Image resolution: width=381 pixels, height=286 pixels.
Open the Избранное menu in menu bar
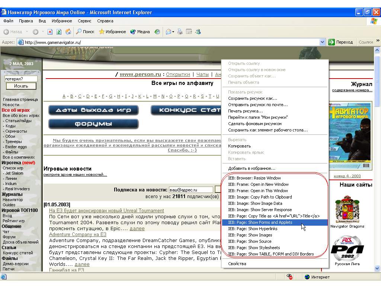tap(62, 21)
